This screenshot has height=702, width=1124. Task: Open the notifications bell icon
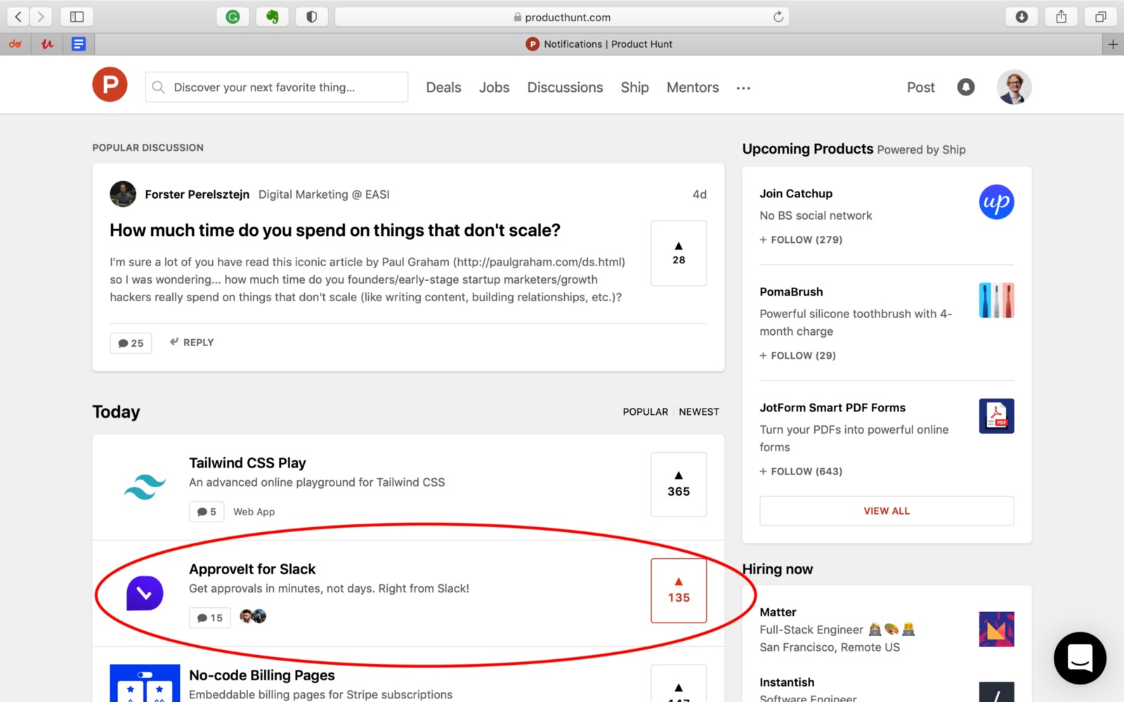coord(966,87)
